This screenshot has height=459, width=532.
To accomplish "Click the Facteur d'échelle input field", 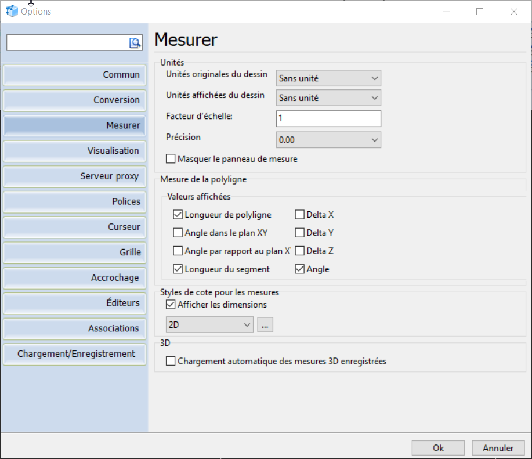I will pyautogui.click(x=328, y=118).
